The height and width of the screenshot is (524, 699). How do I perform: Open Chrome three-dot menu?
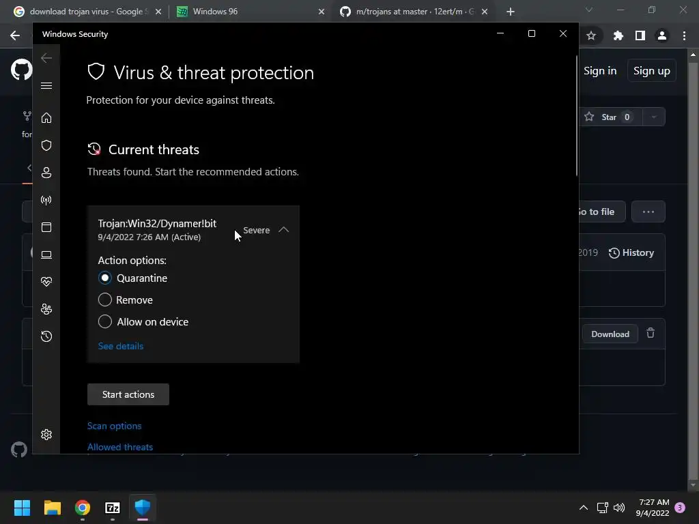pyautogui.click(x=684, y=35)
